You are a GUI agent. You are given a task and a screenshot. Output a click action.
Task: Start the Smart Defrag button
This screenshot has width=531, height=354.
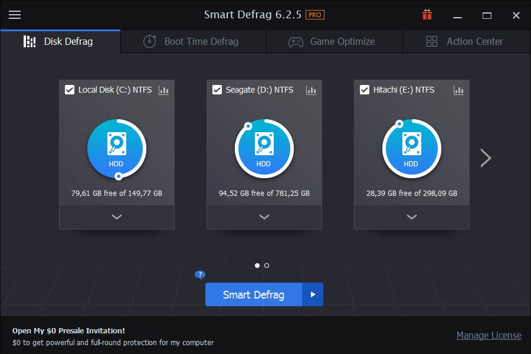pyautogui.click(x=254, y=294)
